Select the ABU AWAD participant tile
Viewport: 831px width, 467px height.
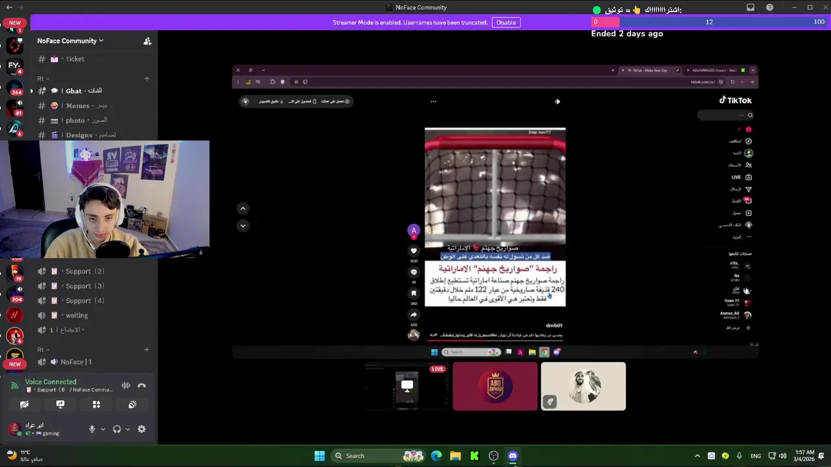click(x=495, y=387)
